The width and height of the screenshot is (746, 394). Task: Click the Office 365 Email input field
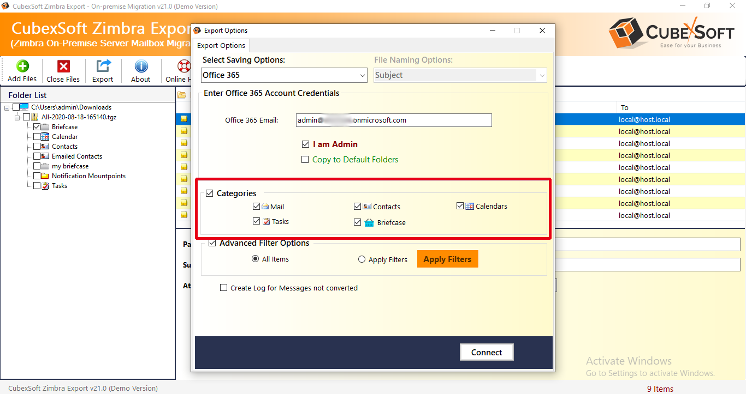[x=393, y=120]
